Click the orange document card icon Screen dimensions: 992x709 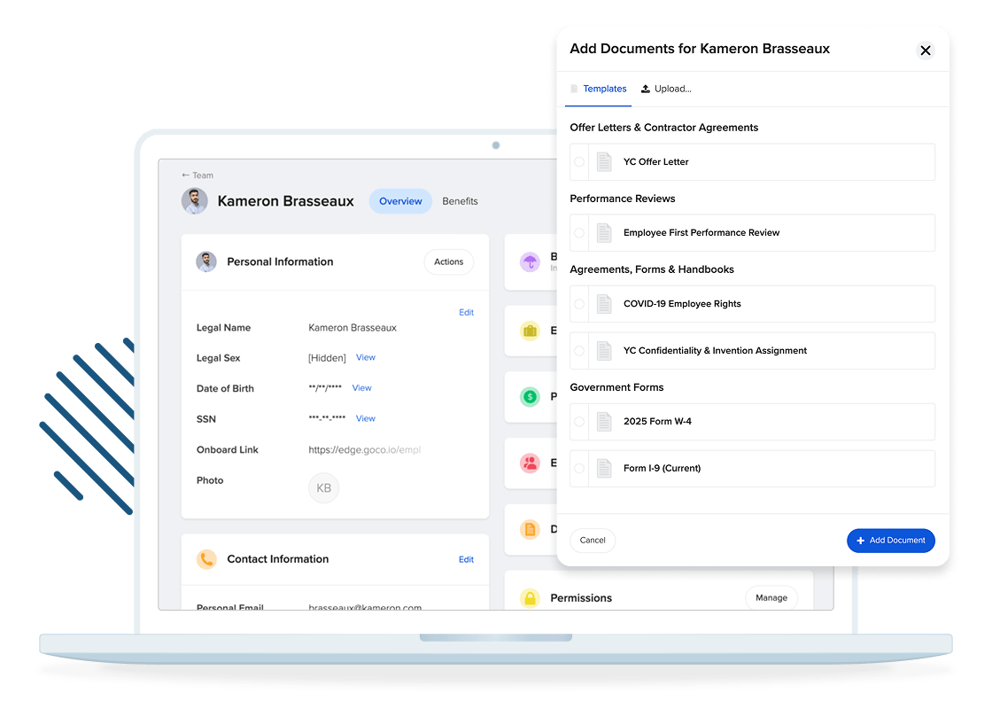(530, 529)
